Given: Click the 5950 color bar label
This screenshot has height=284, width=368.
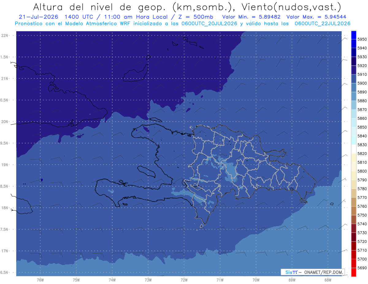Looking at the screenshot, I should (x=362, y=40).
